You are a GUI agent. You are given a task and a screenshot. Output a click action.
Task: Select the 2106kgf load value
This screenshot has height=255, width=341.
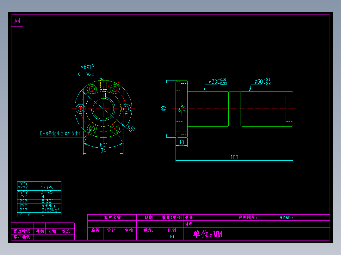(50, 210)
